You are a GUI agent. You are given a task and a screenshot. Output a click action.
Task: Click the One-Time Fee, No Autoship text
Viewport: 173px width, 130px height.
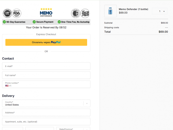point(75,22)
